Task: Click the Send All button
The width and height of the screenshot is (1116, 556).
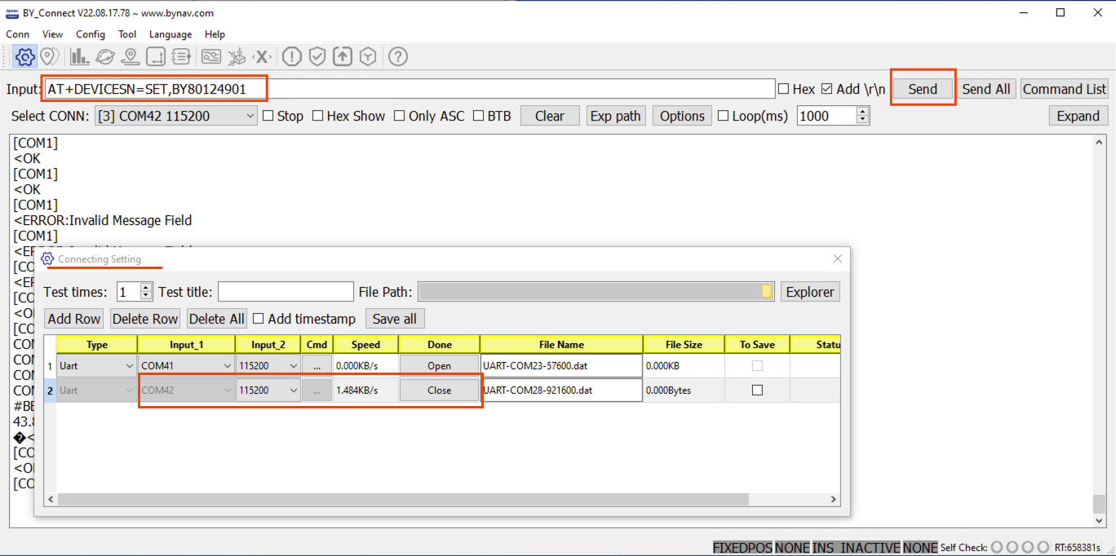Action: click(985, 89)
